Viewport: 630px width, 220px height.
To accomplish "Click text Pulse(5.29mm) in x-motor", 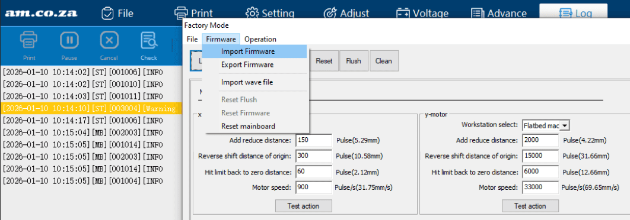I will click(358, 141).
